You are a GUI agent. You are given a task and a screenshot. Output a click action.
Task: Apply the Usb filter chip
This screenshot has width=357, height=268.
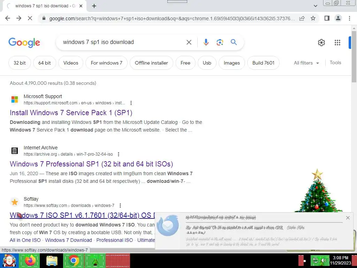(207, 63)
